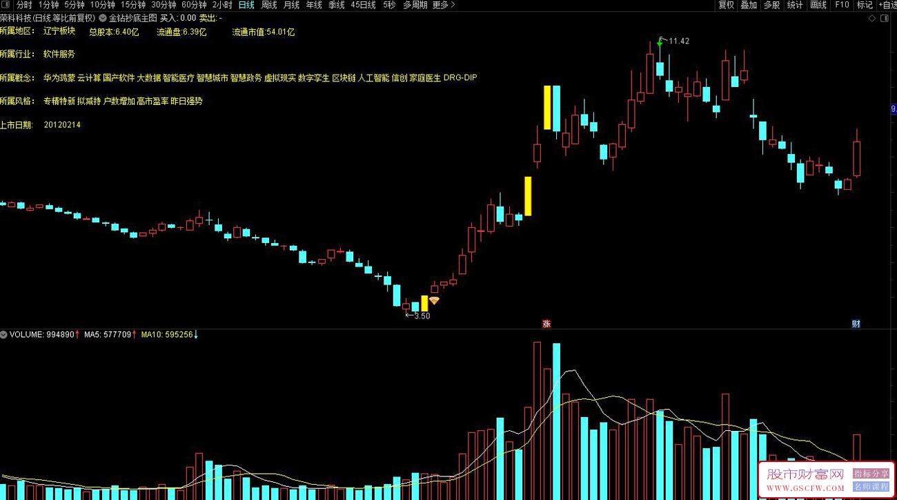Screen dimensions: 897x500
Task: Click the DRG-DIP concept text
Action: tap(460, 78)
